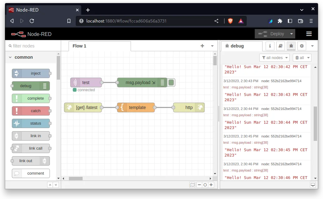Viewport: 323px width, 199px height.
Task: Zoom in using the plus icon
Action: (x=211, y=185)
